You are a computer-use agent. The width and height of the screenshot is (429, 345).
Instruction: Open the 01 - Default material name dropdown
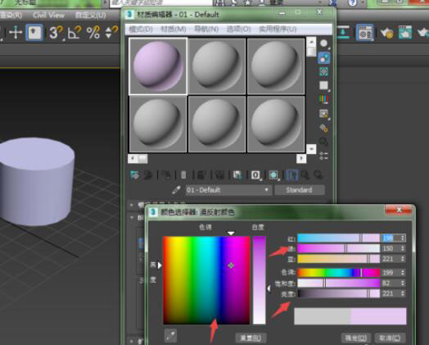pyautogui.click(x=228, y=190)
